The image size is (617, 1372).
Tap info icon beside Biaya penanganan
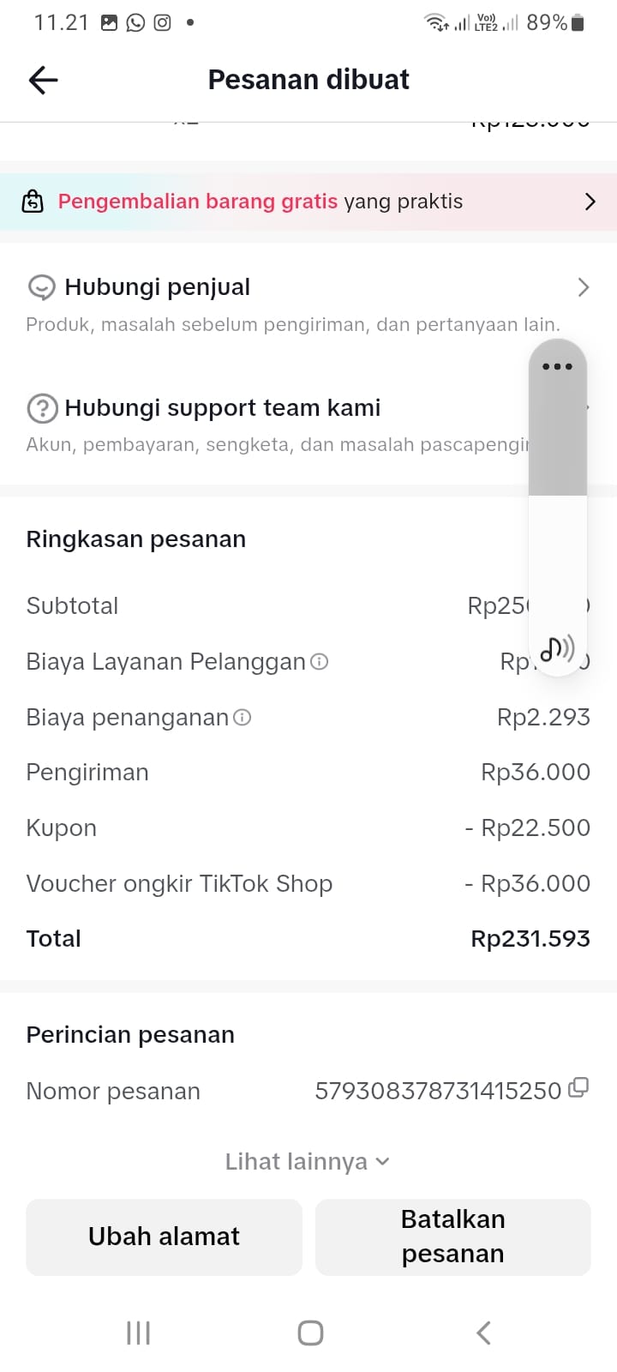pos(243,717)
